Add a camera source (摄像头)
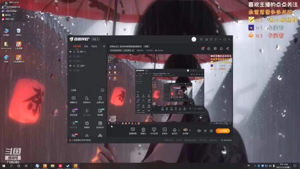 coord(143,131)
